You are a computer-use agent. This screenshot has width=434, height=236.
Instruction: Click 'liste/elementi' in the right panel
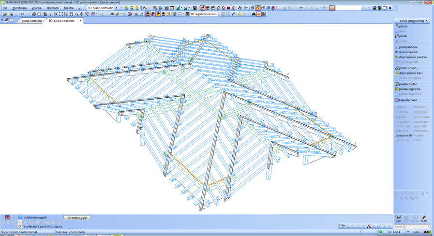[x=407, y=100]
